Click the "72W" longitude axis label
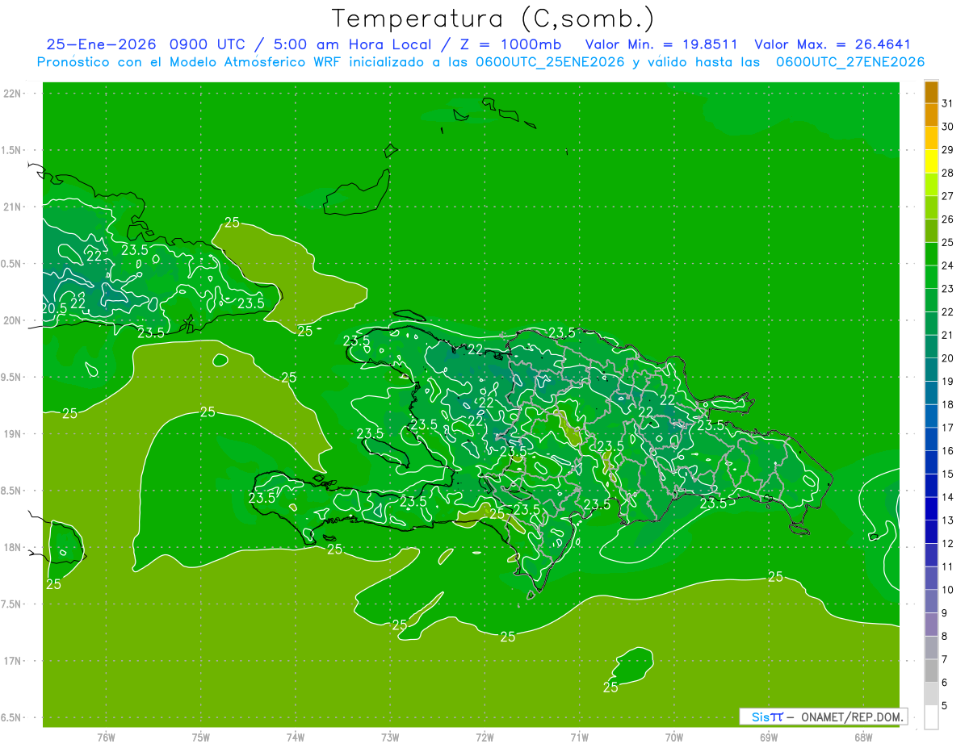Viewport: 969px width, 748px height. click(484, 737)
